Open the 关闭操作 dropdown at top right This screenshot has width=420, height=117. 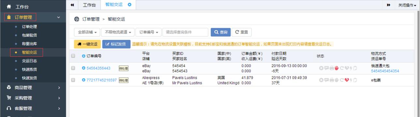pyautogui.click(x=407, y=5)
